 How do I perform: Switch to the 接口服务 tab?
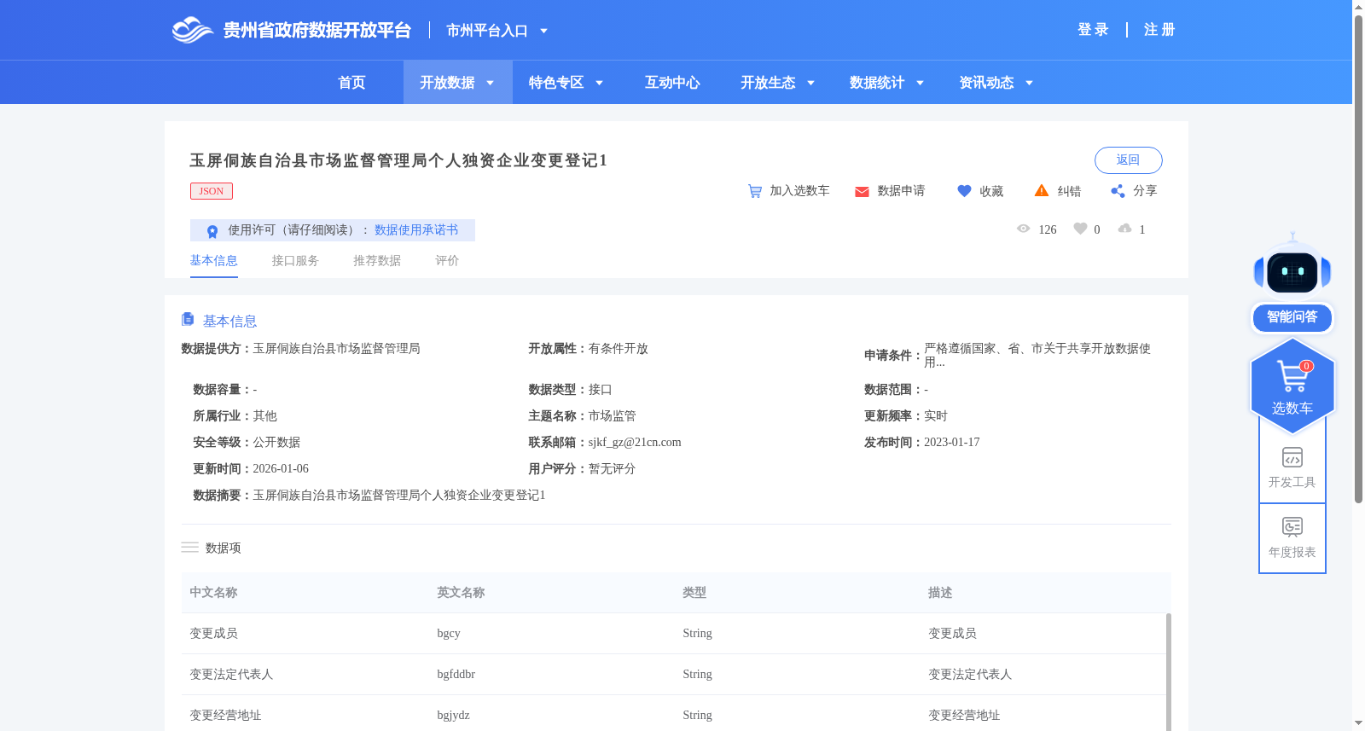295,261
